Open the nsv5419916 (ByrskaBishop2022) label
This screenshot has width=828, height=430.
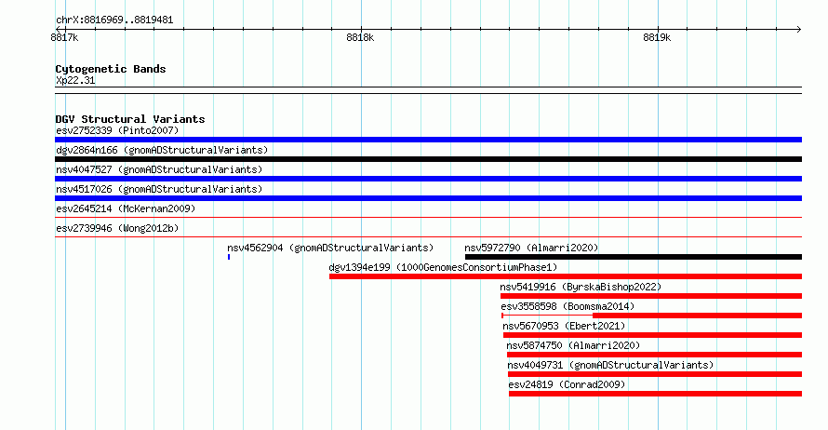tap(581, 287)
